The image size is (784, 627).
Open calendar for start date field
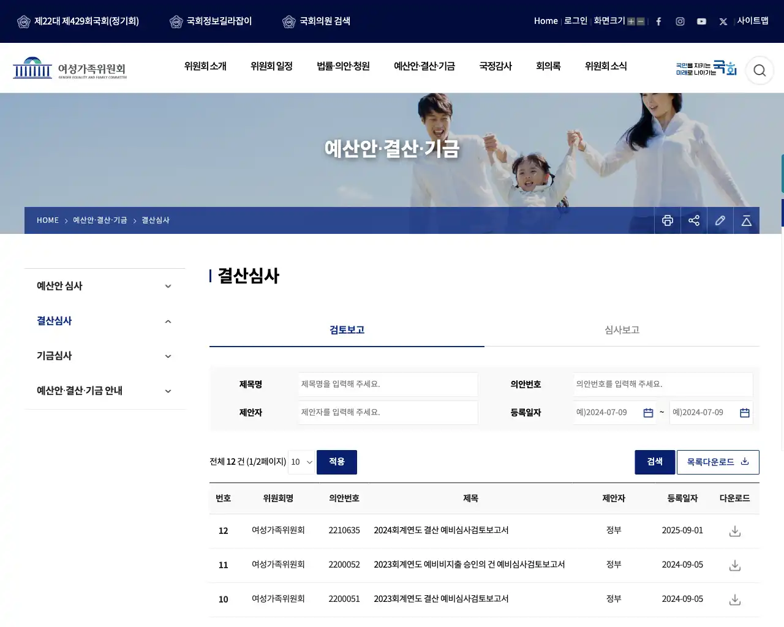tap(648, 413)
